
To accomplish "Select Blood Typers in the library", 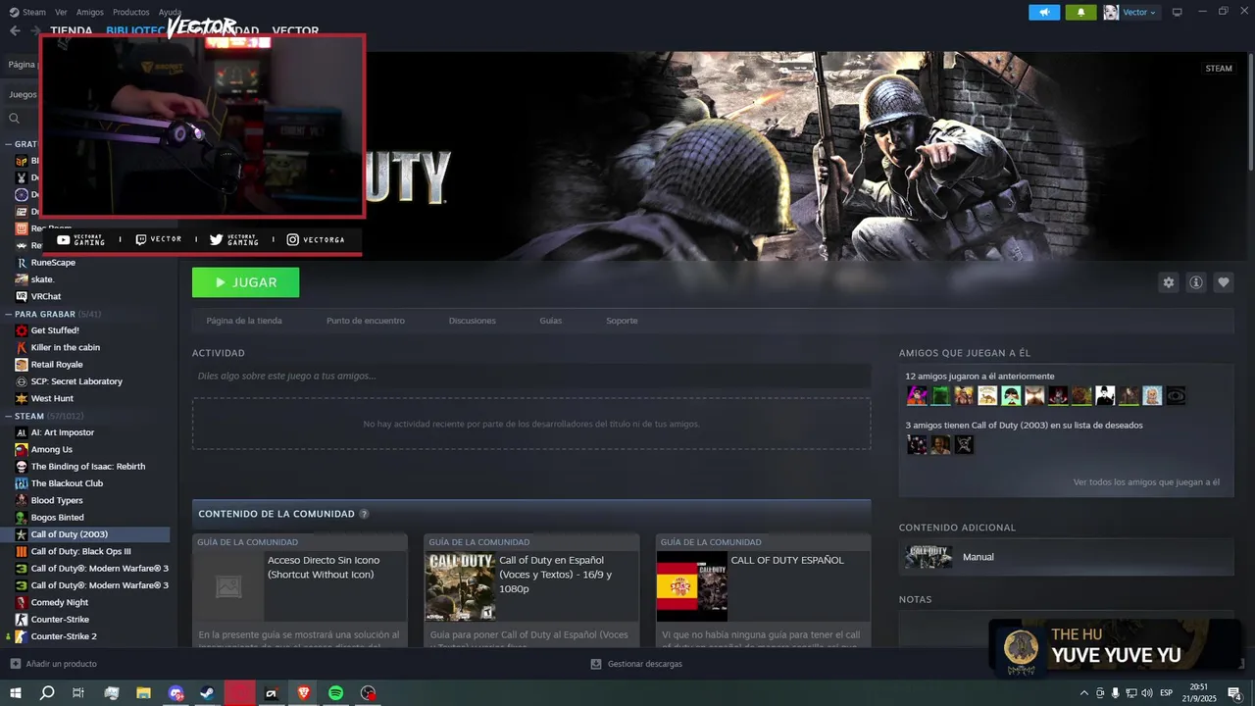I will click(57, 500).
